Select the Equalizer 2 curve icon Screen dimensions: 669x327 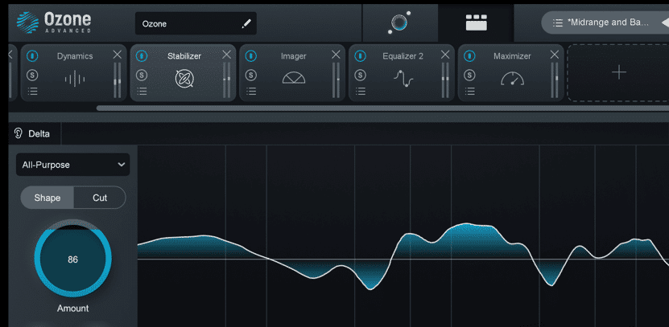pyautogui.click(x=403, y=79)
